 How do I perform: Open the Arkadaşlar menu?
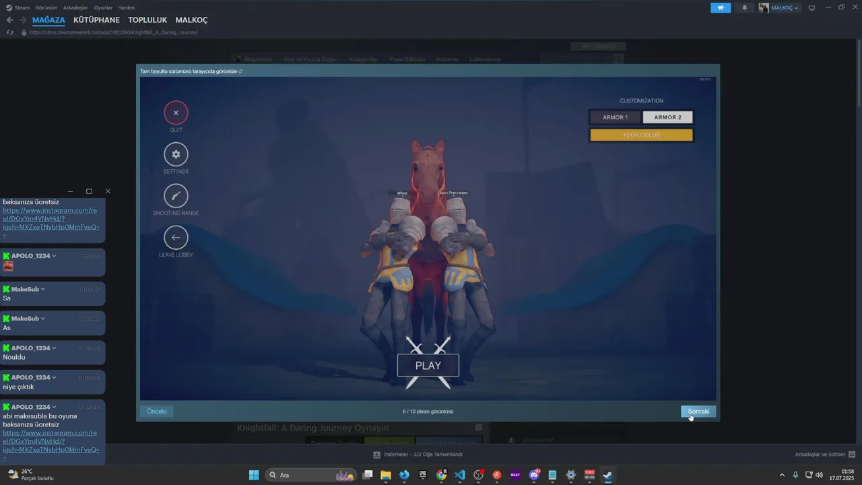(75, 7)
